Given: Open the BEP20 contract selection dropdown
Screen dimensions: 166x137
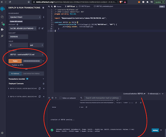Looking at the screenshot, I should click(x=26, y=54).
